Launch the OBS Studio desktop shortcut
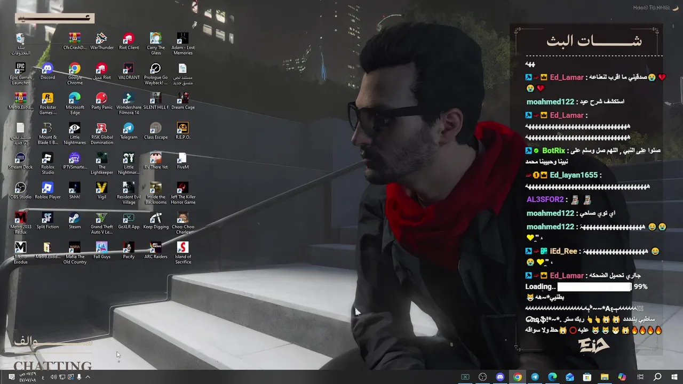 [x=20, y=190]
